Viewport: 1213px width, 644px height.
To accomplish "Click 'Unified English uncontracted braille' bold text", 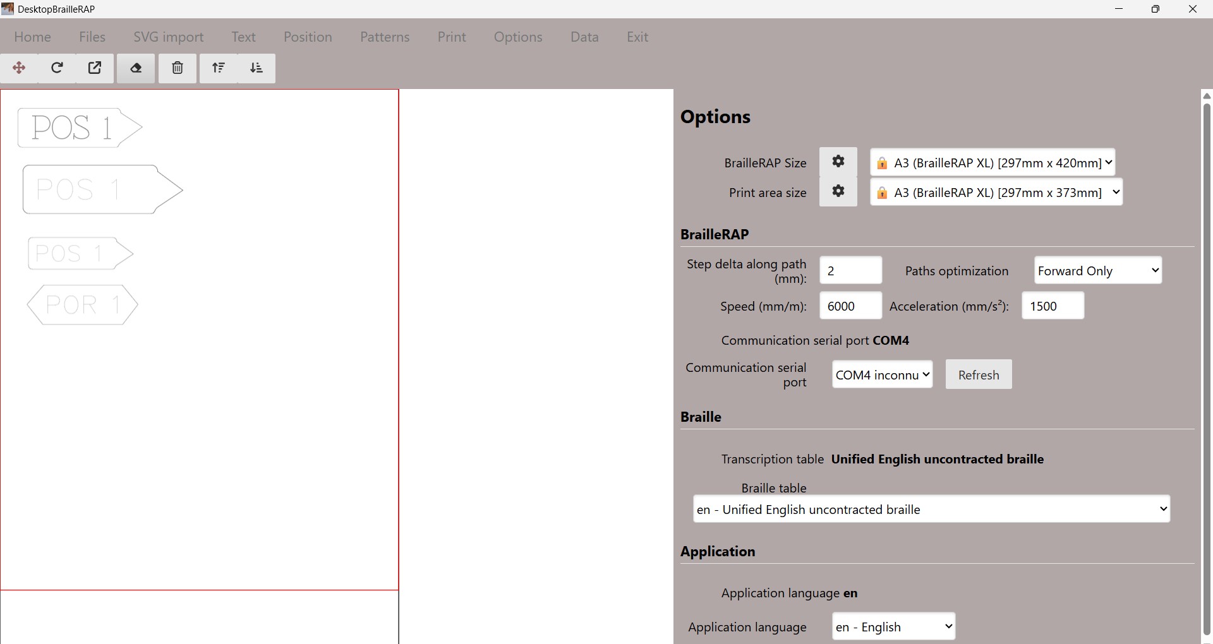I will coord(938,459).
